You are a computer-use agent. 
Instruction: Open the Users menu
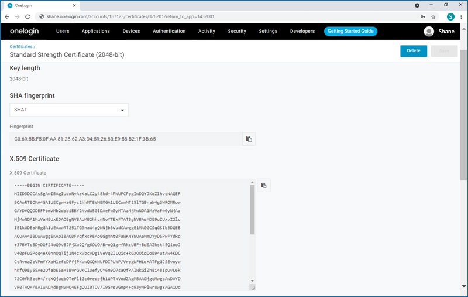point(63,31)
